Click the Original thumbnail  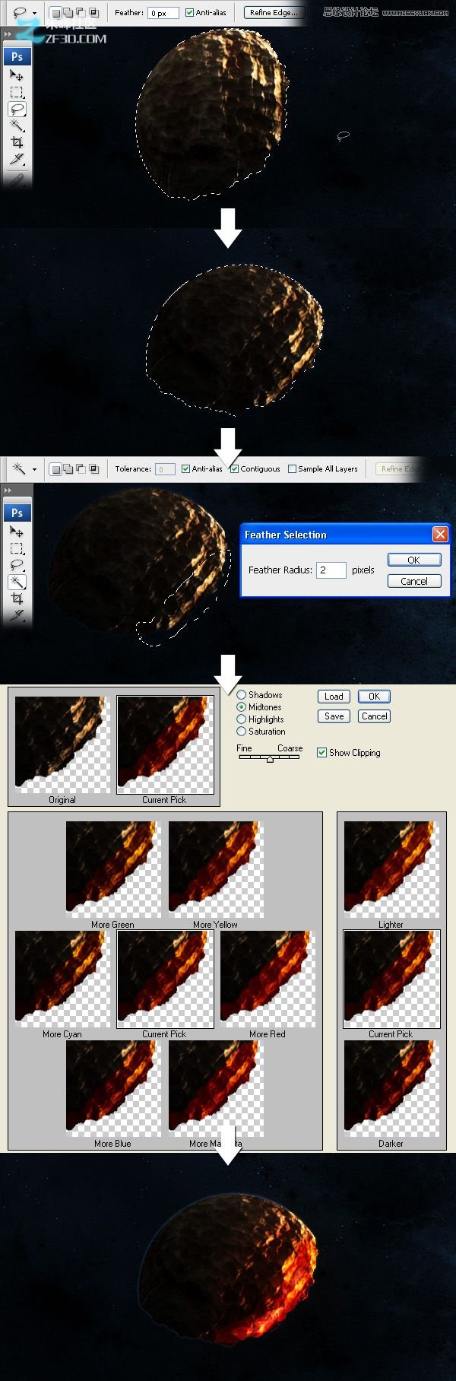pos(62,746)
